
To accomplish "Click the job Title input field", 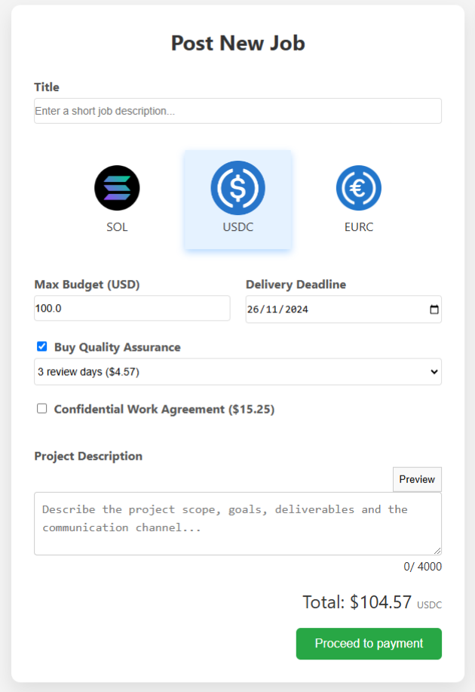I will (x=237, y=111).
